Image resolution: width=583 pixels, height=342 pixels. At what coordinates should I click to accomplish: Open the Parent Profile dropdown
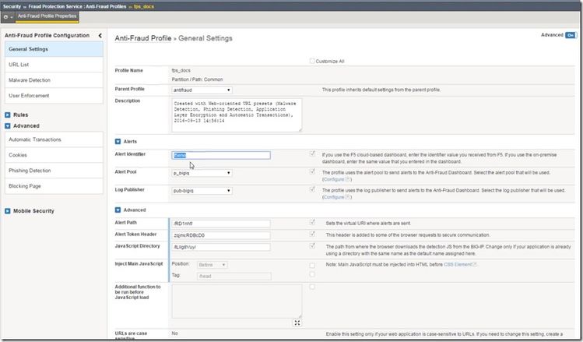click(202, 90)
